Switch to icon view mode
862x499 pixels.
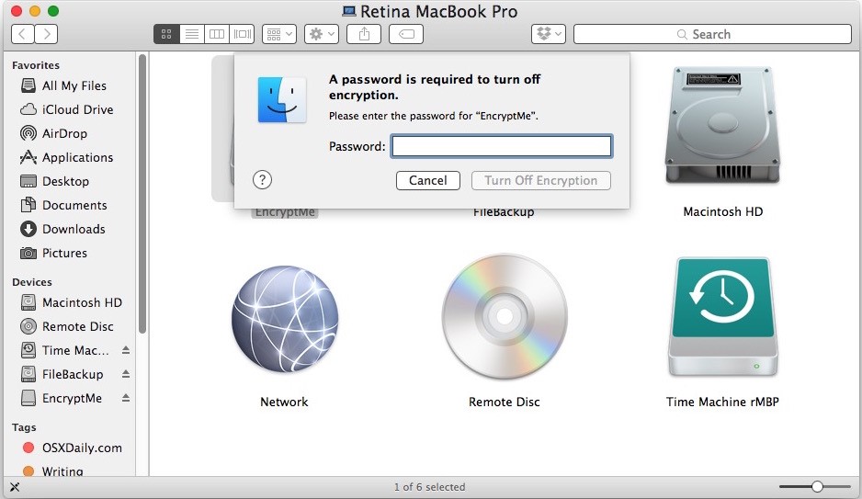[166, 34]
